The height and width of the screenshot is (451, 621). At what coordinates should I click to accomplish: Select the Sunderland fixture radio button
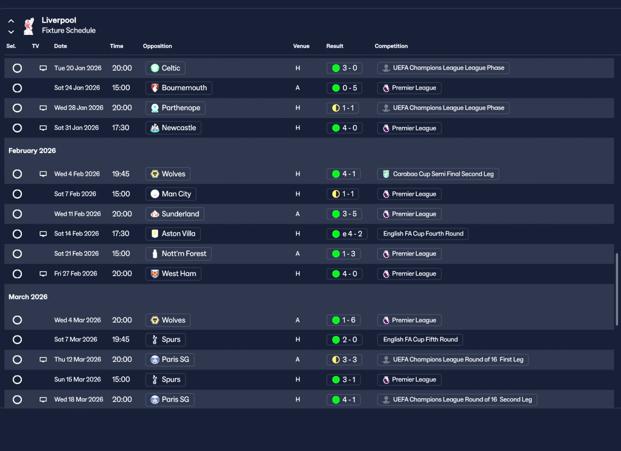(x=17, y=214)
